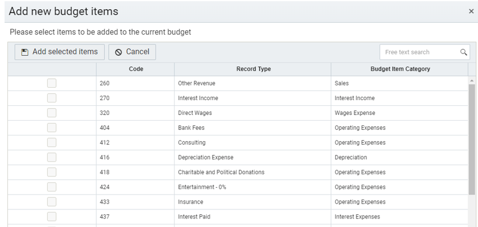
Task: Click the 'Depreciation Expense' cell
Action: (253, 158)
